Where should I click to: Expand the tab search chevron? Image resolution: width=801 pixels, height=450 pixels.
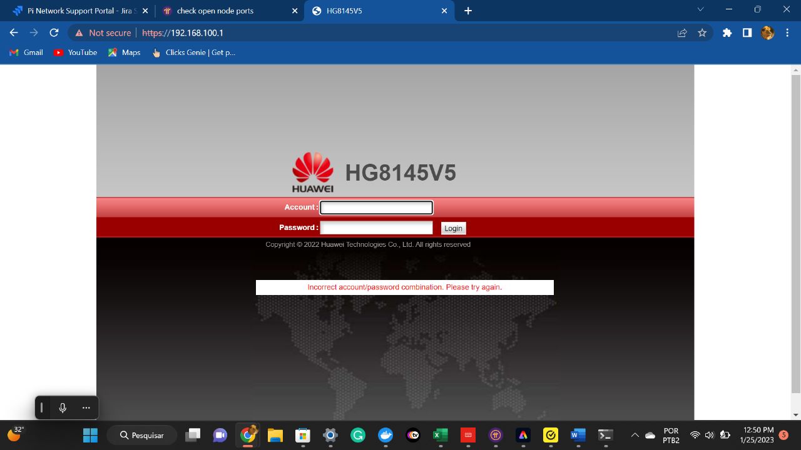(700, 9)
